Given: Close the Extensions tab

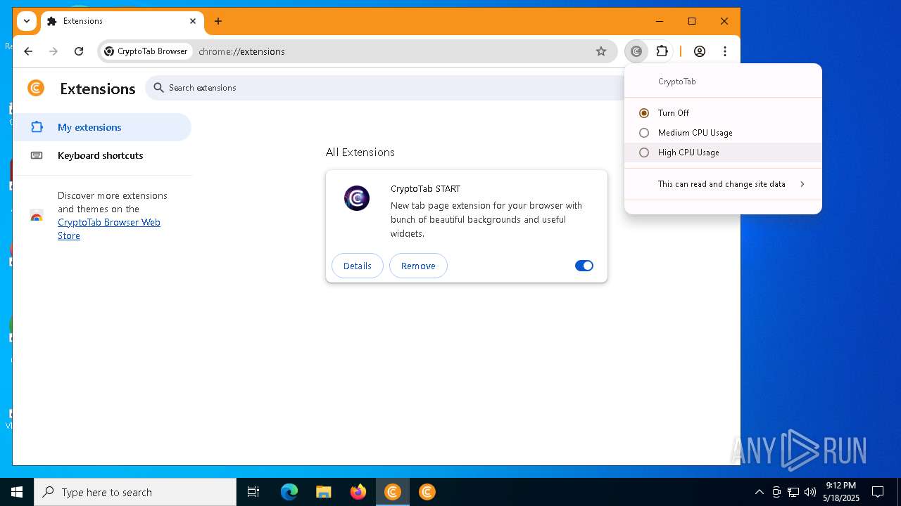Looking at the screenshot, I should pos(193,21).
